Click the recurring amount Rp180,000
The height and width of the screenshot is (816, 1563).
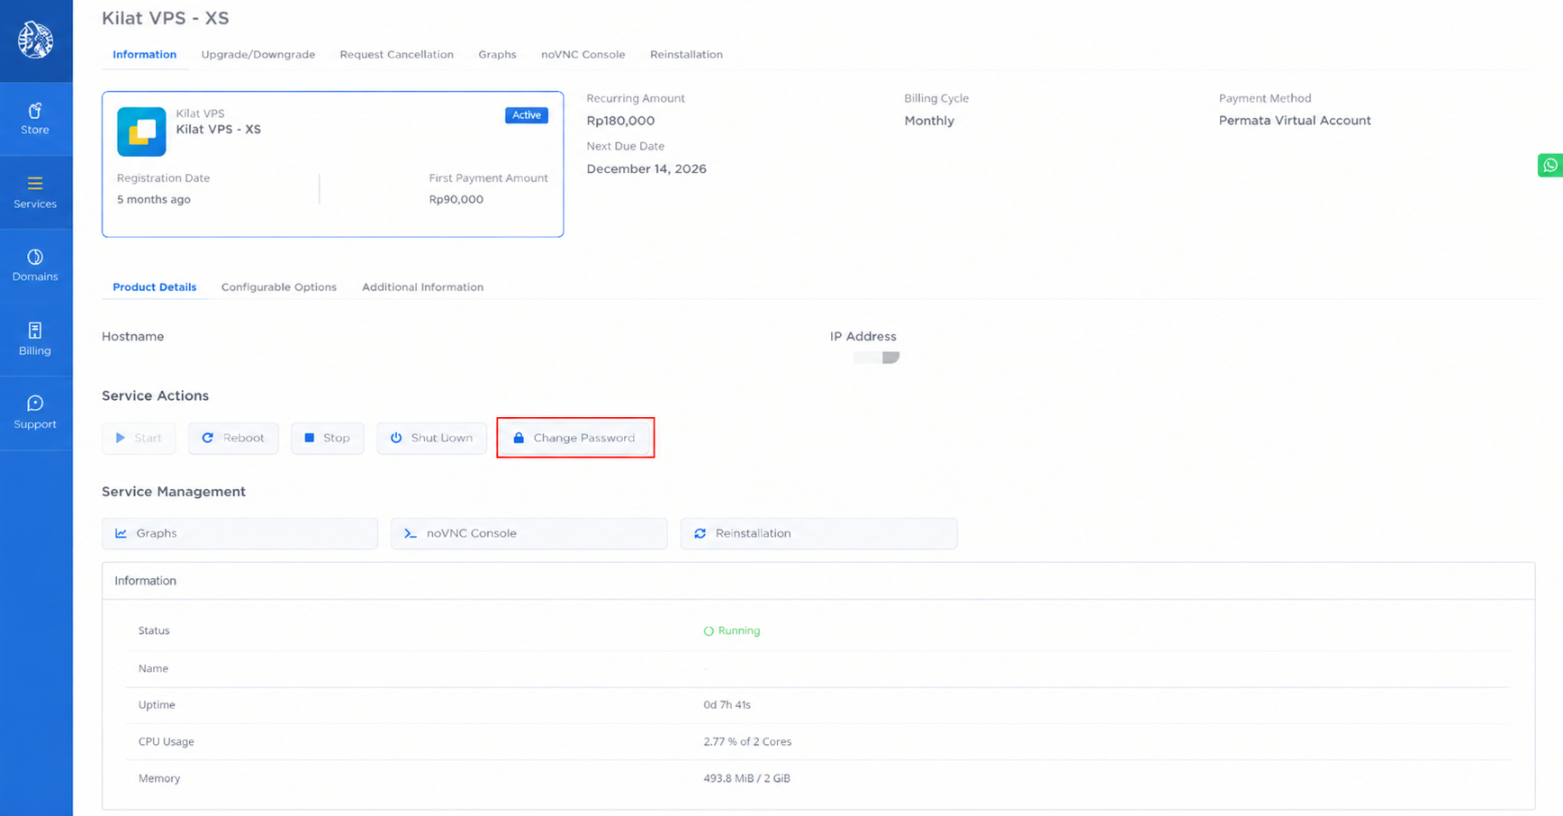[620, 121]
